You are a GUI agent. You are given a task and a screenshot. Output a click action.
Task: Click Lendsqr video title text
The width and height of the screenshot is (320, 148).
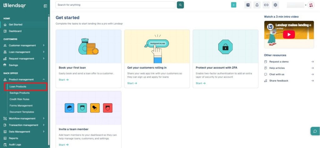tap(293, 25)
